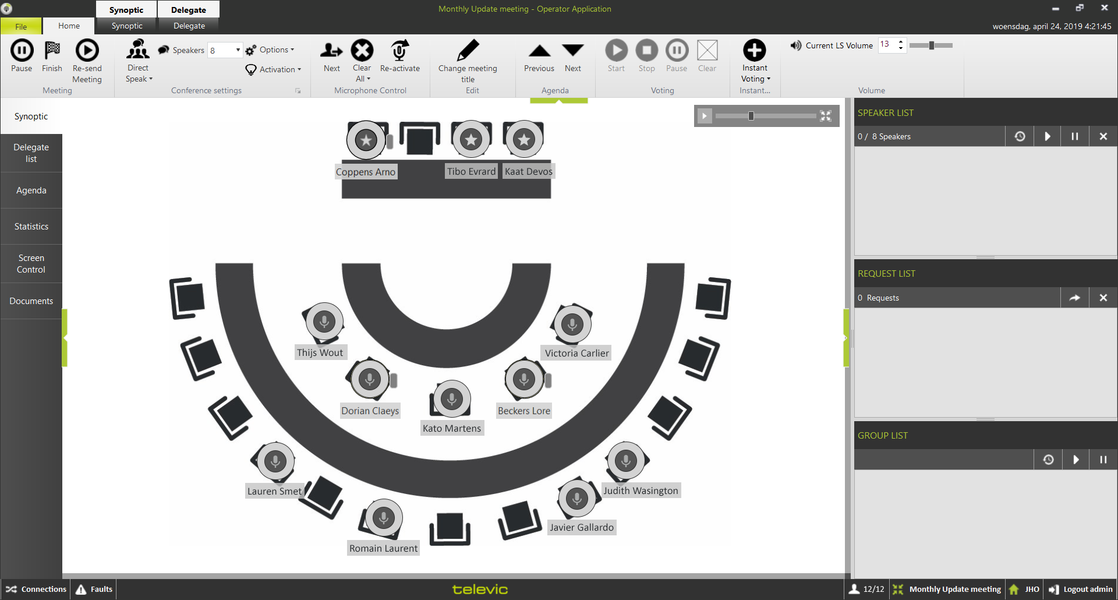This screenshot has width=1118, height=600.
Task: Pause the meeting using the Pause icon
Action: tap(22, 51)
